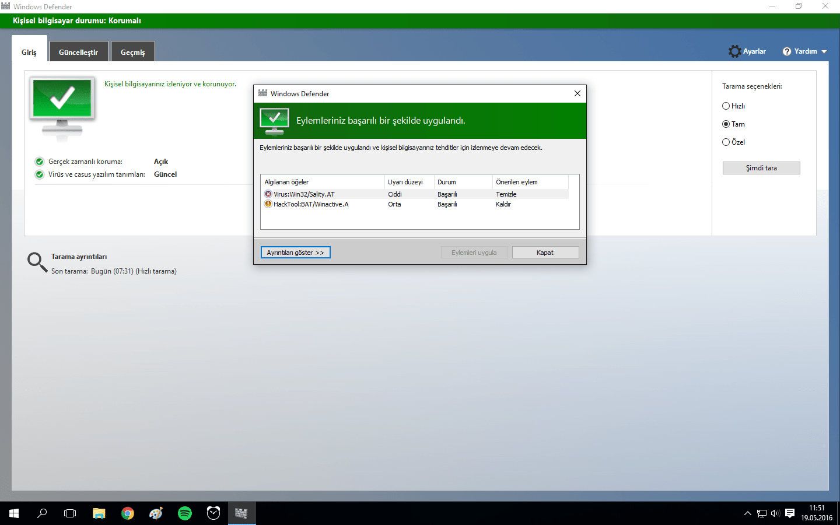Open the Geçmiş tab
This screenshot has width=840, height=525.
tap(133, 52)
